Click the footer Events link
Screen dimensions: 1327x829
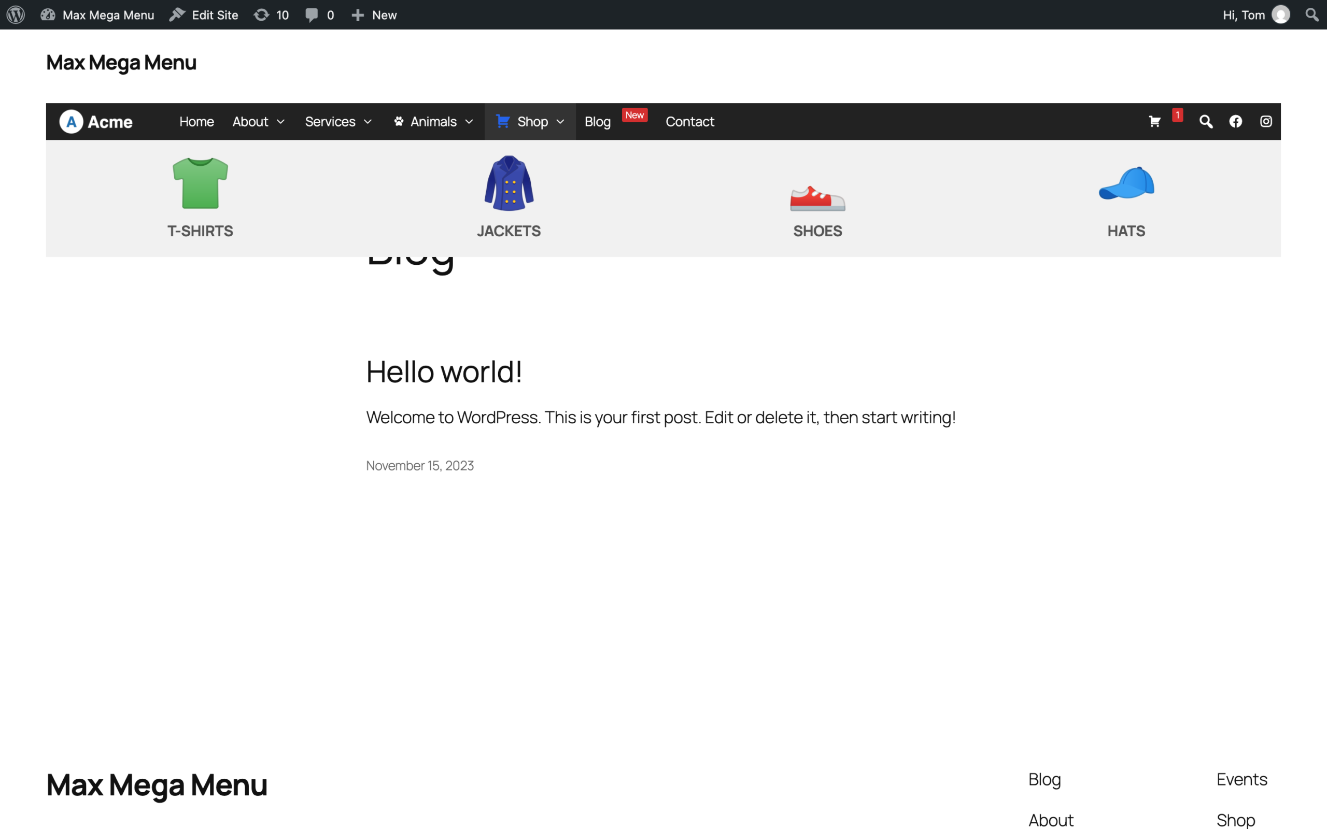point(1242,779)
